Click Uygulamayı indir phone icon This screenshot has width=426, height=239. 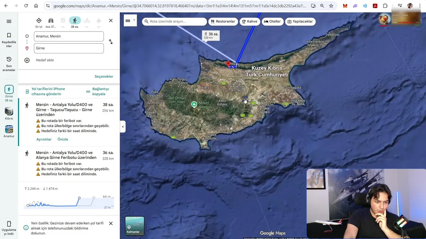[x=9, y=224]
